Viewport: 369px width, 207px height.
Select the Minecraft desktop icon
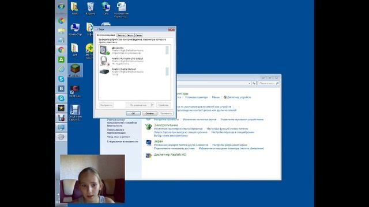click(75, 70)
